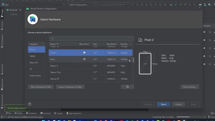215x121 pixels.
Task: Click the Git update project arrow icon
Action: click(176, 5)
